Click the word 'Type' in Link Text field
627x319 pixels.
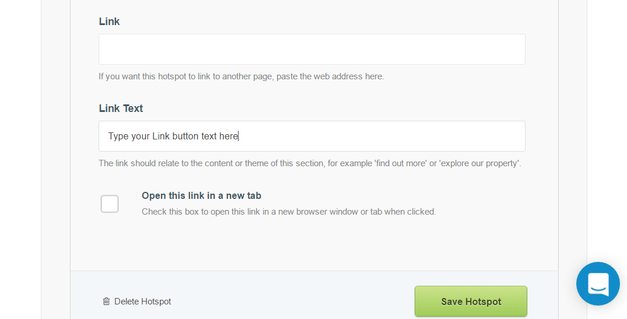tap(118, 136)
